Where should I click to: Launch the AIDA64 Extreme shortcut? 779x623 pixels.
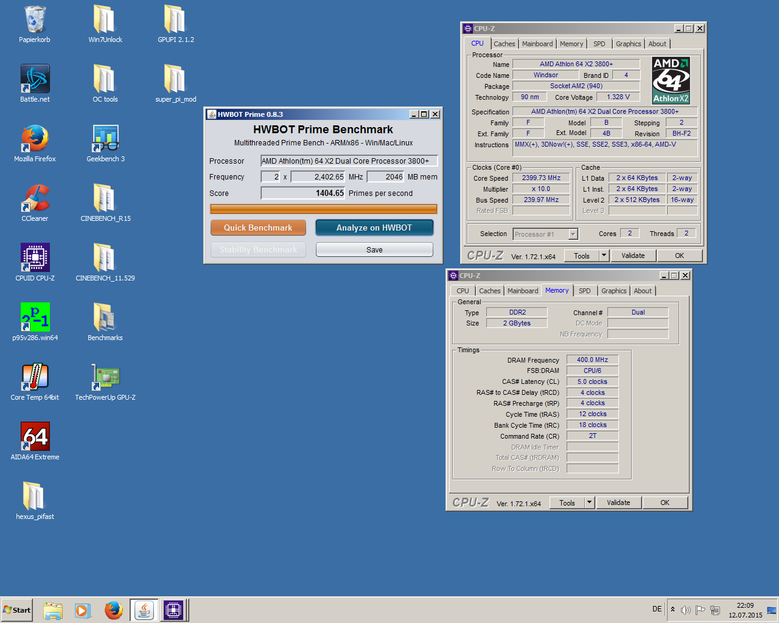tap(35, 442)
